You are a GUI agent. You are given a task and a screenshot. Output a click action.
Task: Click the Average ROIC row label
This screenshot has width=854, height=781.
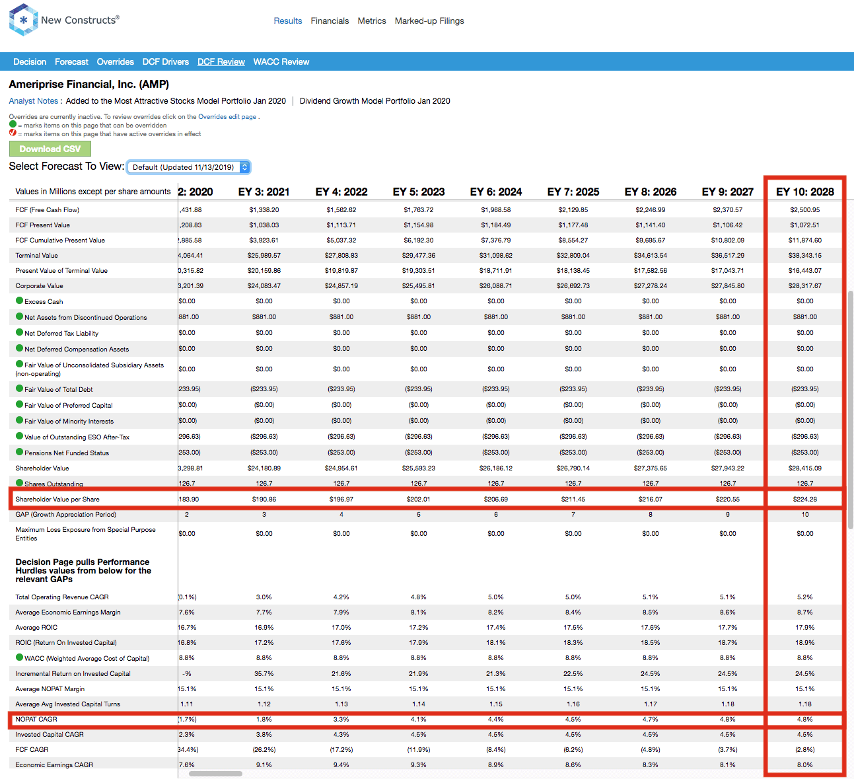[x=36, y=627]
